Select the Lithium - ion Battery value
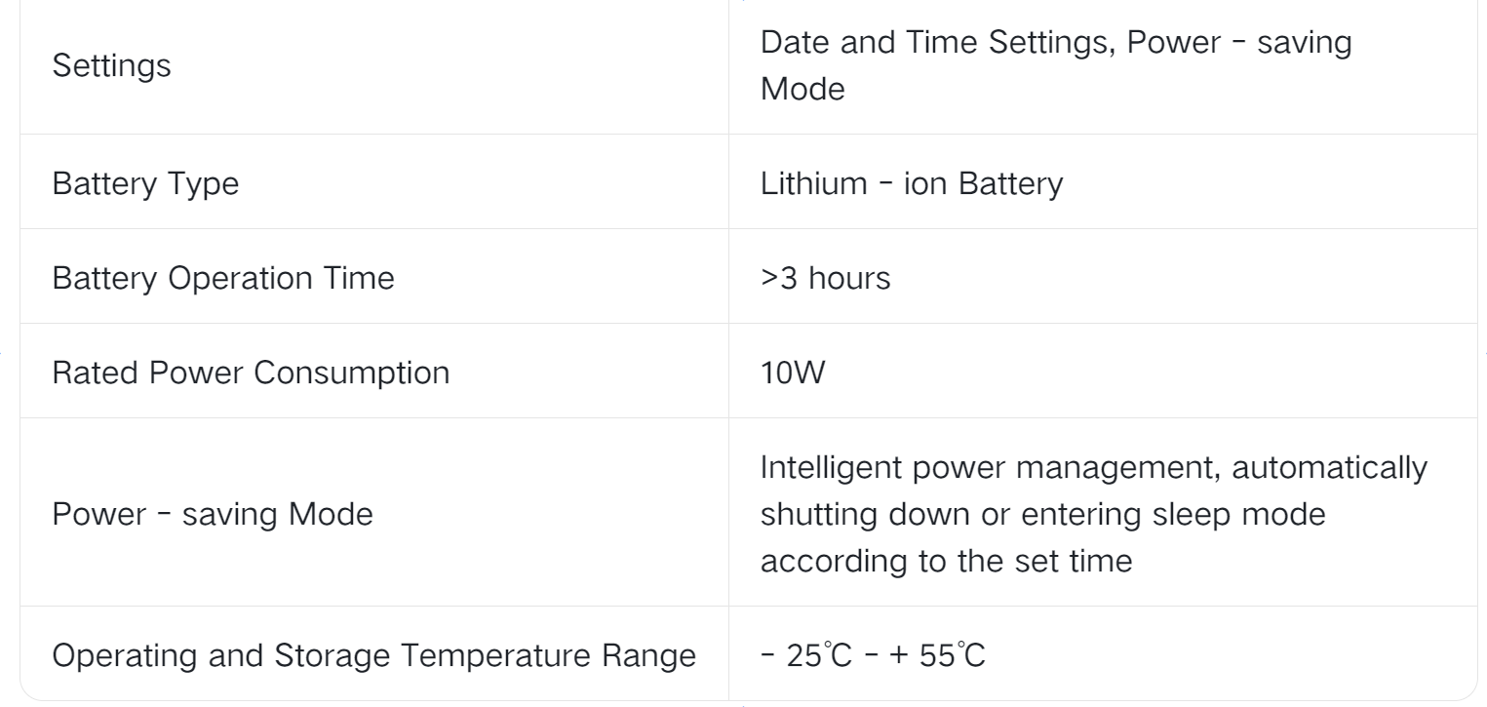The image size is (1487, 707). click(x=911, y=182)
